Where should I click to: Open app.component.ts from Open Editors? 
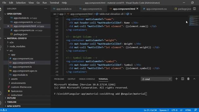27,22
